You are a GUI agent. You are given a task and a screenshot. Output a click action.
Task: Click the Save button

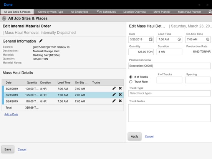tap(8, 149)
